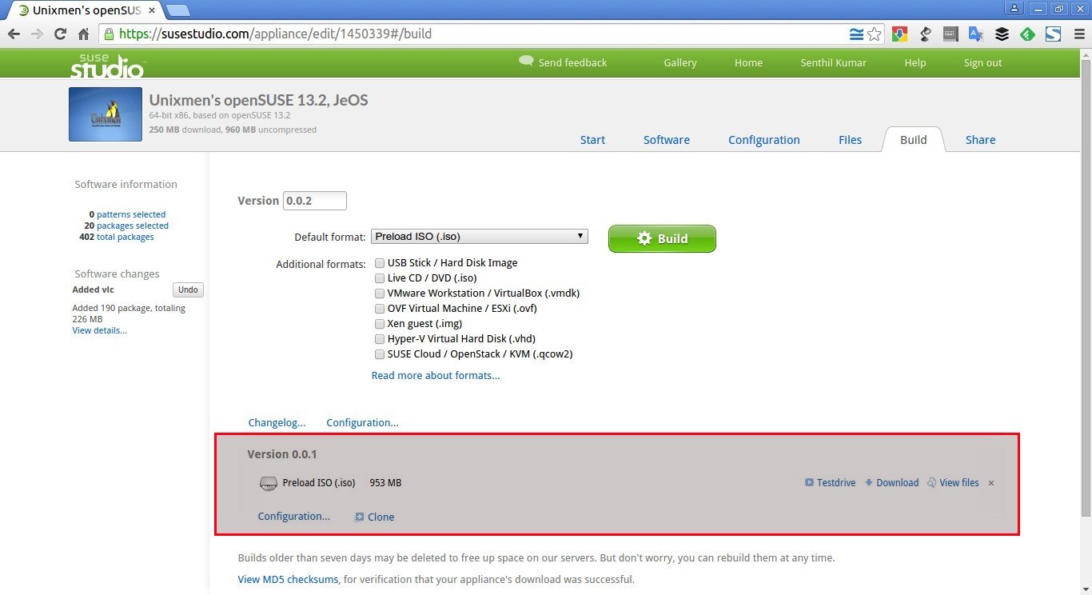Reload the page with the refresh icon
The width and height of the screenshot is (1092, 595).
click(60, 34)
